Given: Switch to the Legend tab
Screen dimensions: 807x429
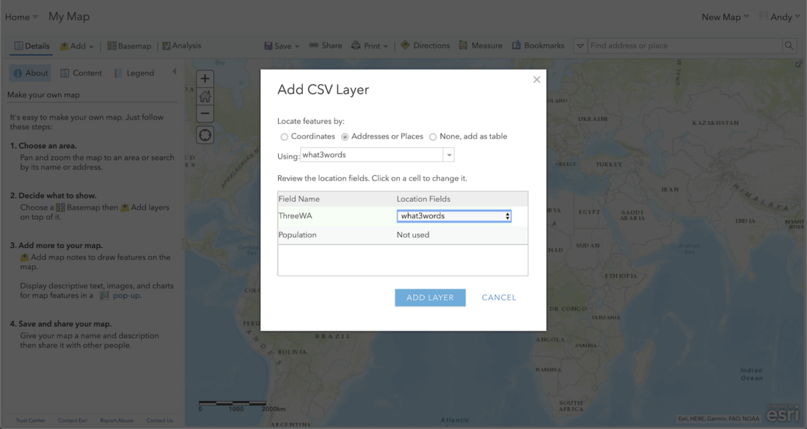Looking at the screenshot, I should [x=134, y=73].
